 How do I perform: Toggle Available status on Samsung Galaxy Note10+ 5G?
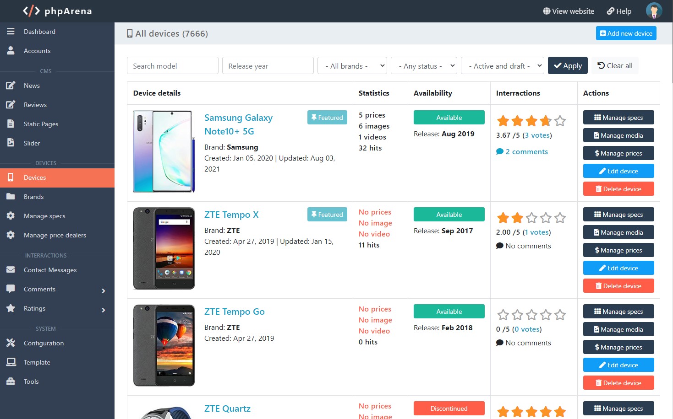click(449, 117)
